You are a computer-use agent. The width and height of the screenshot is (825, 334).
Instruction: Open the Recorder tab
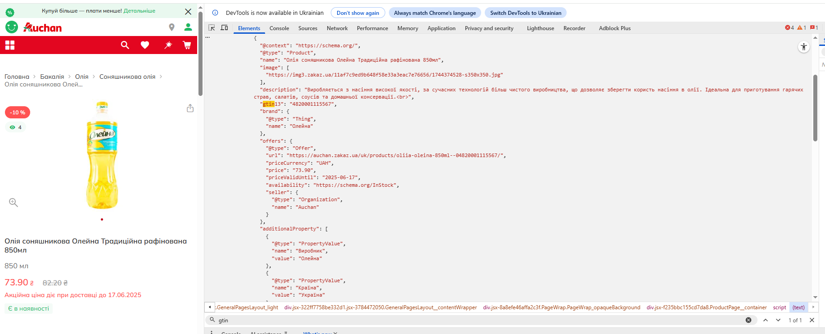pos(574,28)
